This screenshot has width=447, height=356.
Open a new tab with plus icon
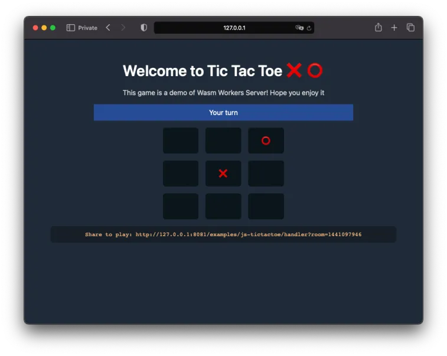pyautogui.click(x=394, y=28)
